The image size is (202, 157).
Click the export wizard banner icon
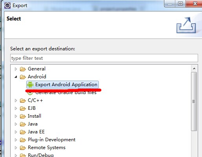[x=186, y=25]
